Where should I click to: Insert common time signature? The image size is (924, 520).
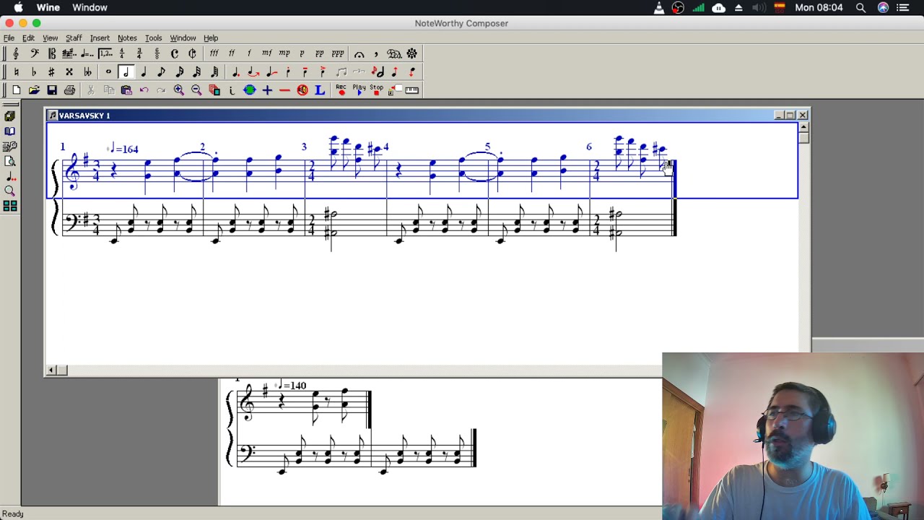(175, 53)
